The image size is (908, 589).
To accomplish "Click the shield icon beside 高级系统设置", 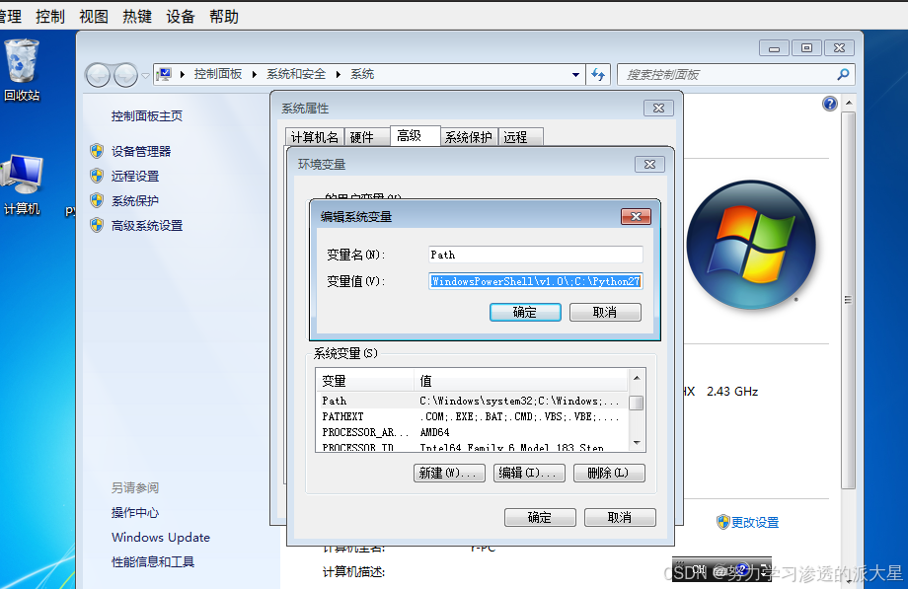I will (97, 225).
